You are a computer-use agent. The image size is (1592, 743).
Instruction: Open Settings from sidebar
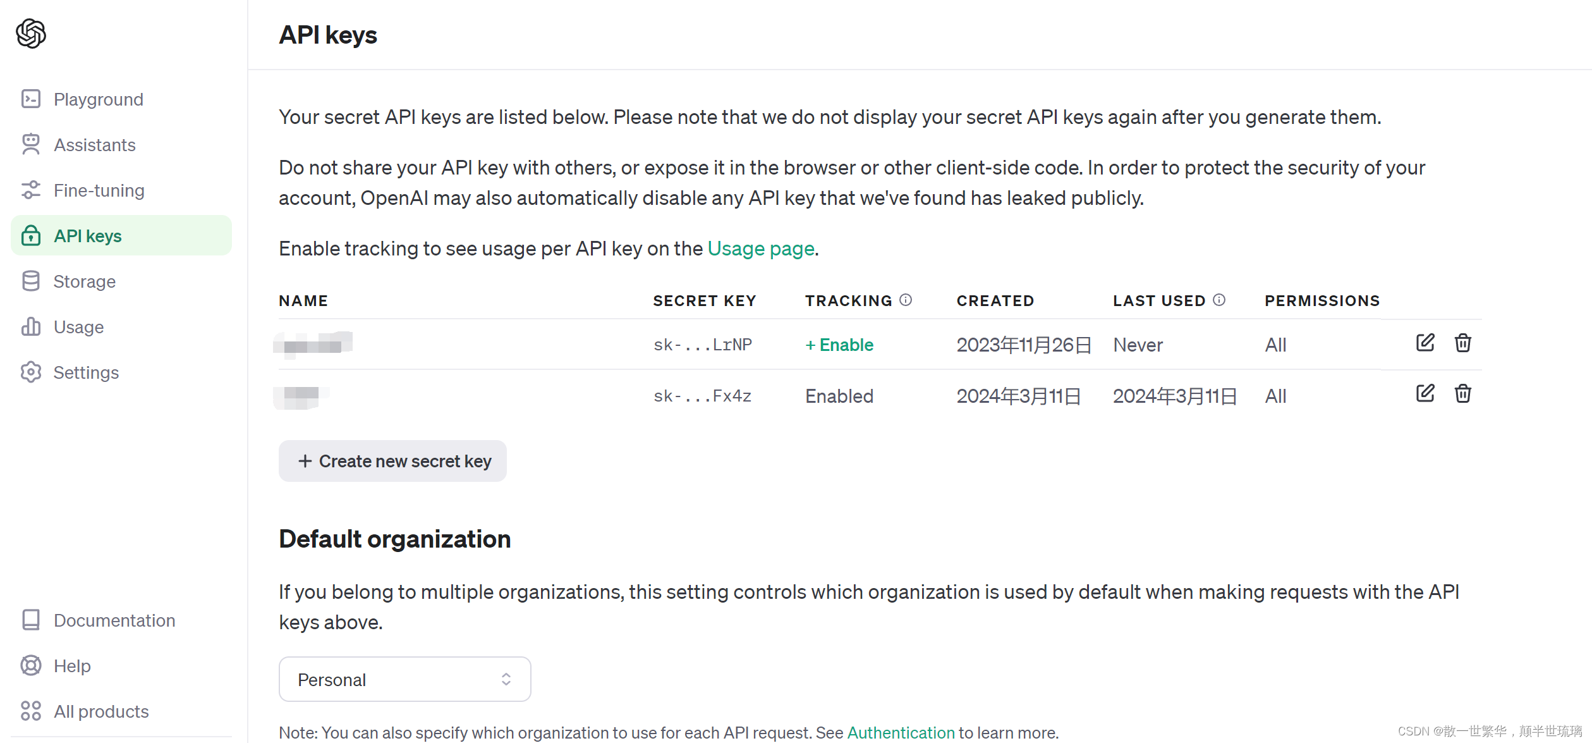click(x=121, y=372)
